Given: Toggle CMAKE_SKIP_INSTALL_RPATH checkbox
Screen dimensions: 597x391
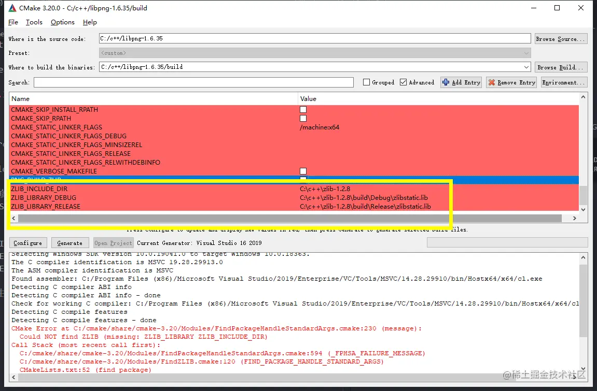Looking at the screenshot, I should click(303, 109).
